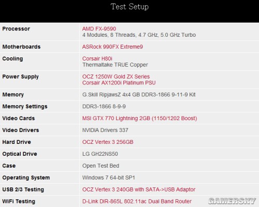Open the AMD FX-9590 link
Screen dimensions: 259x207
point(99,28)
